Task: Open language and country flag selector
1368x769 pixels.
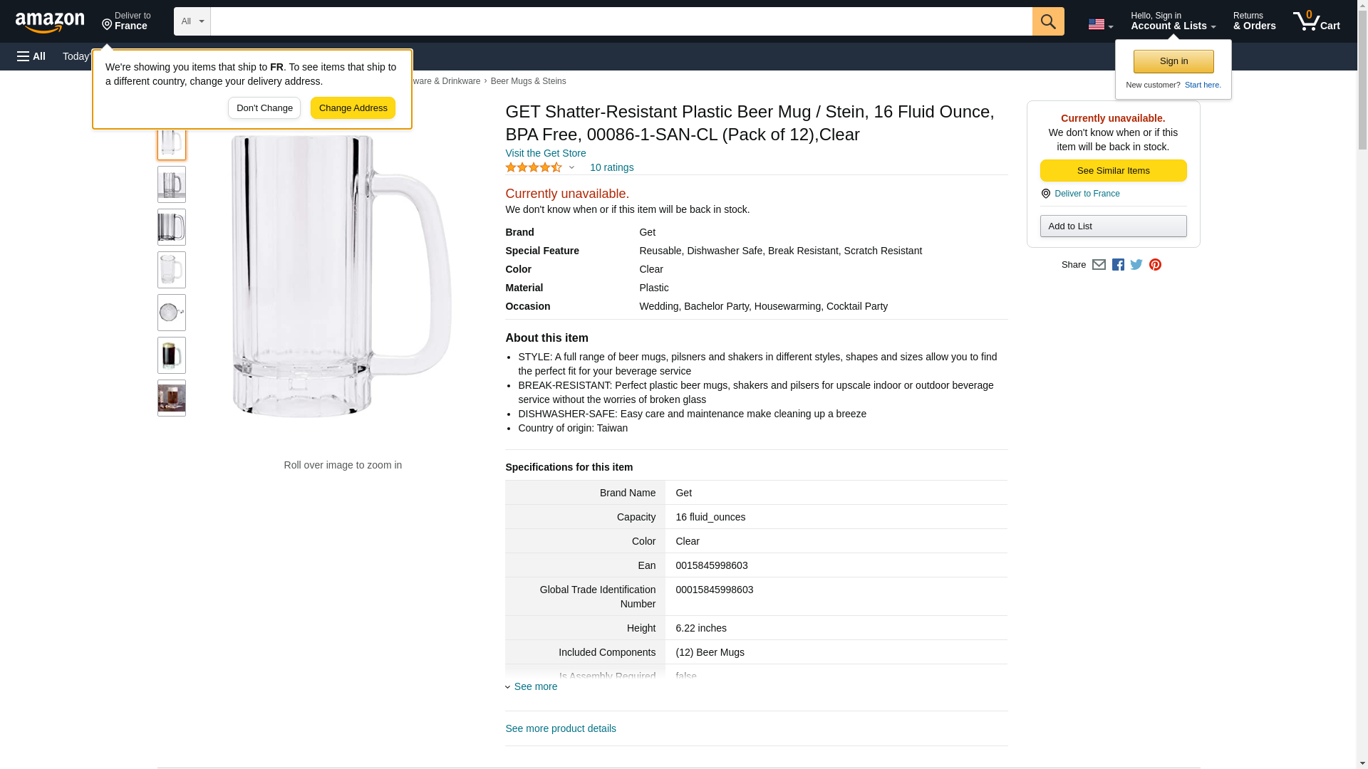Action: 1100,24
